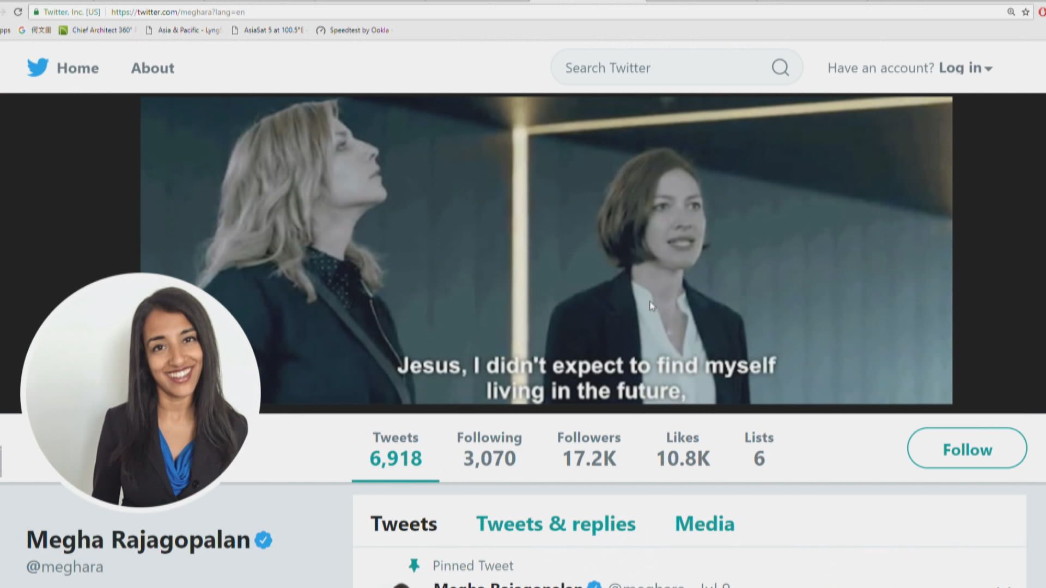Click the Twitter bird logo
1046x588 pixels.
38,68
